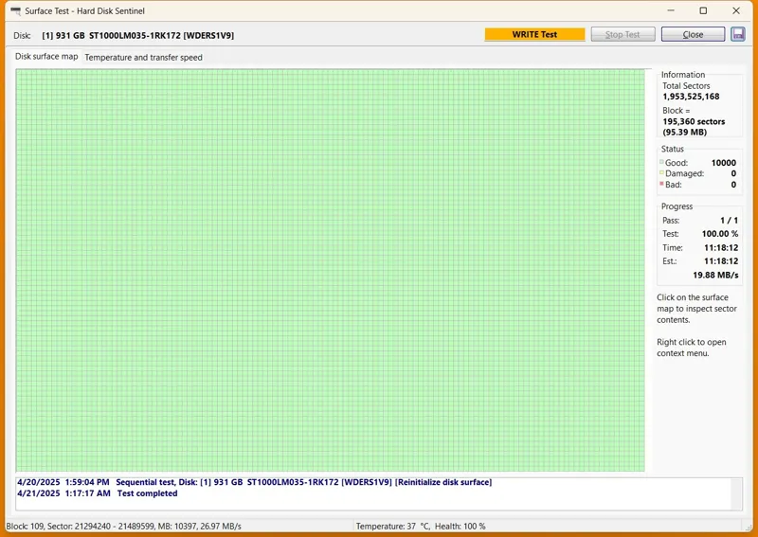
Task: Click the red Bad status legend square
Action: click(661, 186)
